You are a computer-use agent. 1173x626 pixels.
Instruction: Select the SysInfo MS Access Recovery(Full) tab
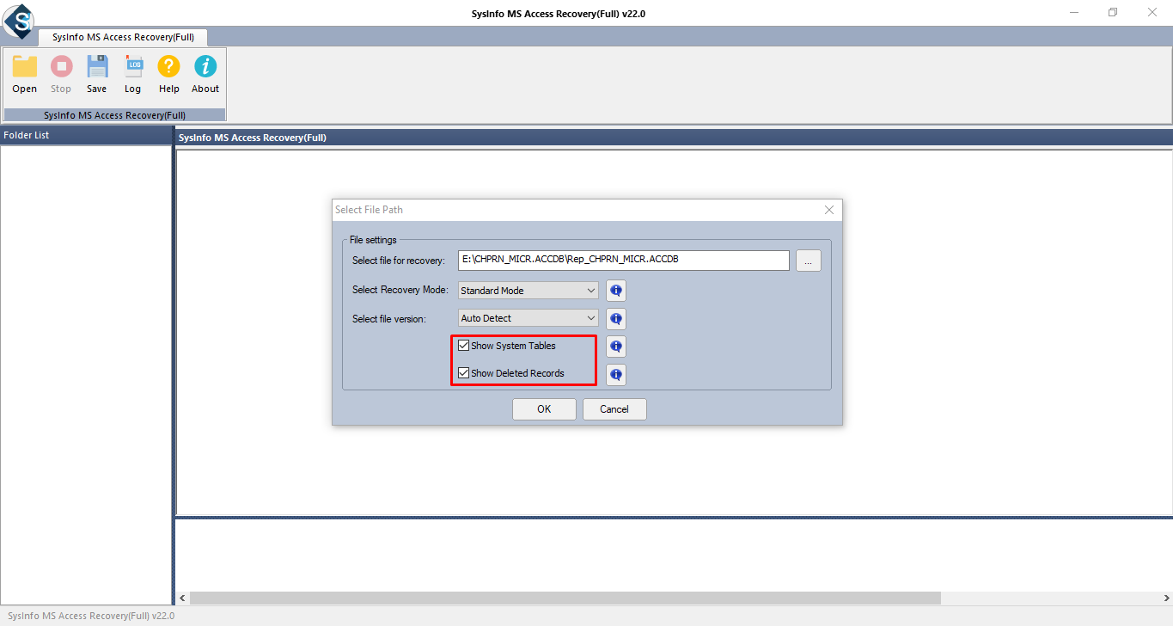coord(123,37)
